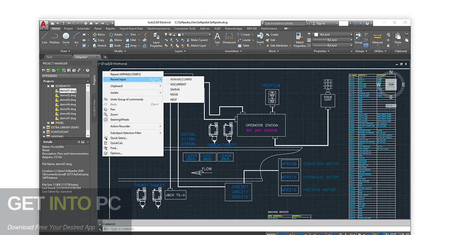The width and height of the screenshot is (450, 235).
Task: Click the Project Manager help icon
Action: (x=88, y=70)
